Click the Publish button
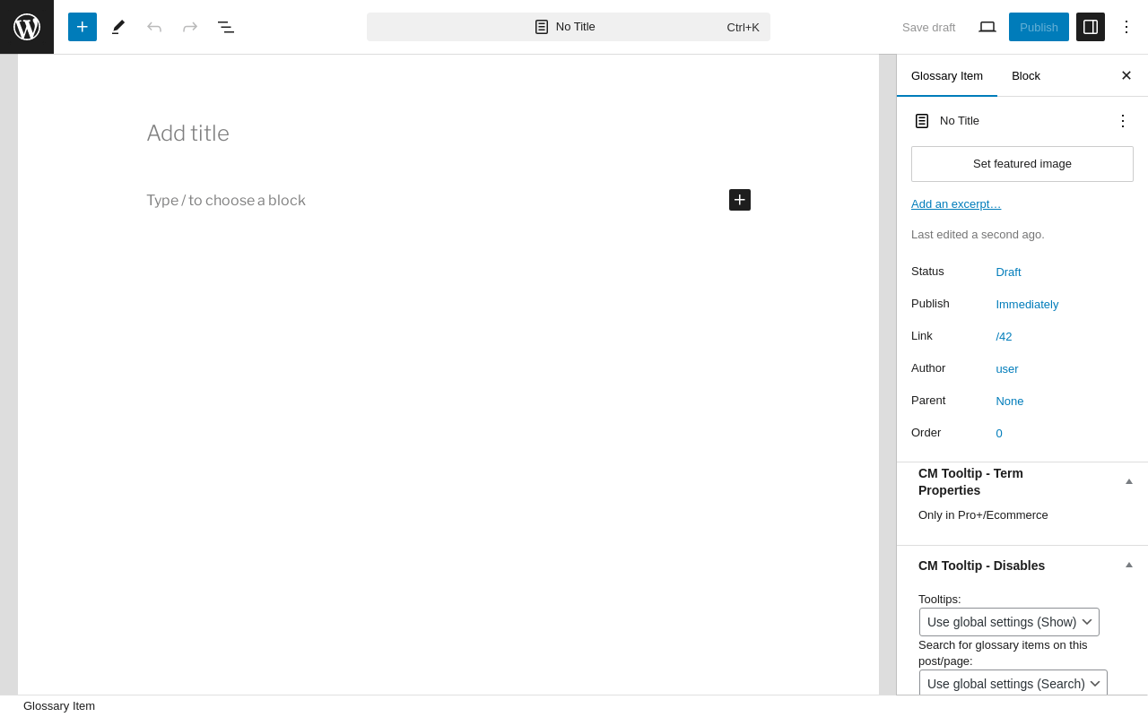This screenshot has height=717, width=1148. pos(1039,27)
